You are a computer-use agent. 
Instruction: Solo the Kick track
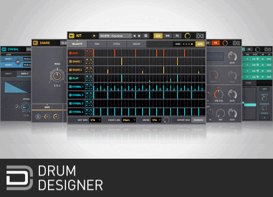pyautogui.click(x=91, y=51)
